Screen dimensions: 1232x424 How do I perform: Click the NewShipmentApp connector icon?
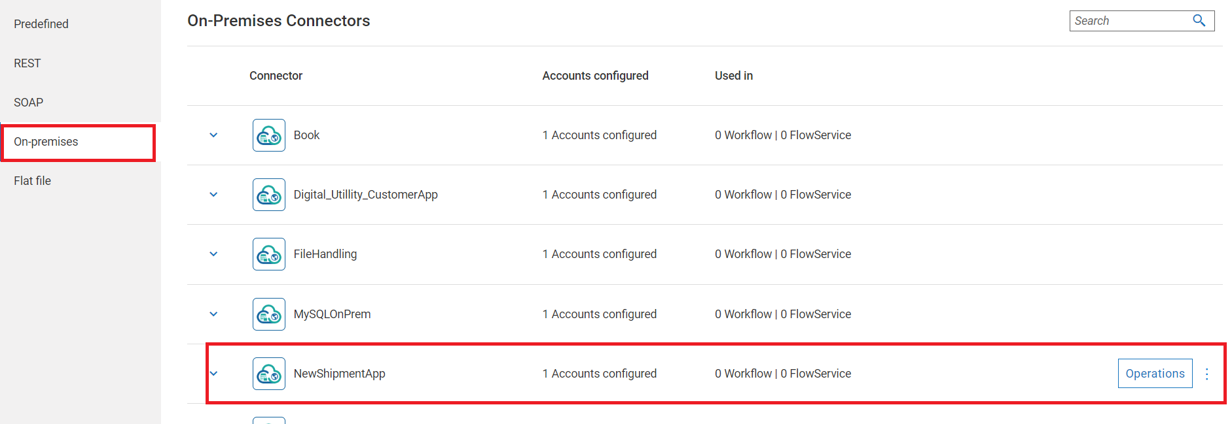coord(268,373)
